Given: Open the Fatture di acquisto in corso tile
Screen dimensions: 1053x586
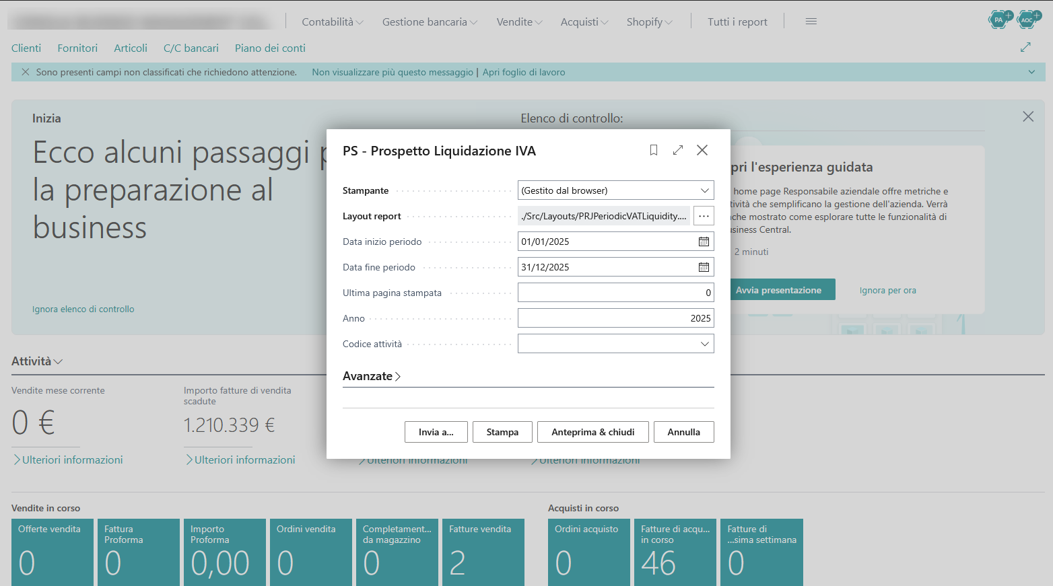Looking at the screenshot, I should click(675, 552).
